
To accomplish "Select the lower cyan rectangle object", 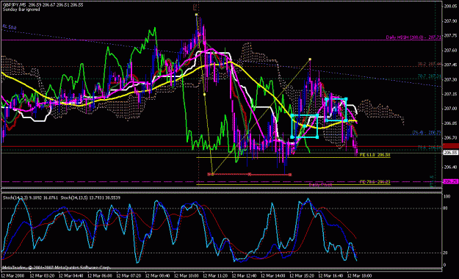I will (305, 126).
